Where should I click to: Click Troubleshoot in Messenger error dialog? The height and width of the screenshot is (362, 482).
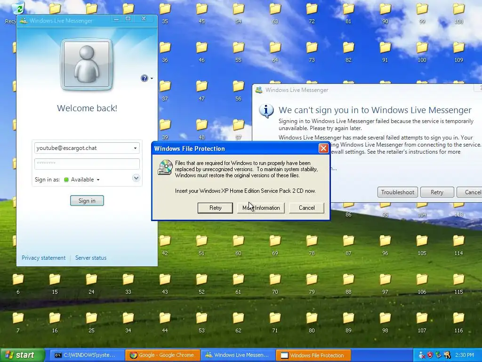(397, 192)
